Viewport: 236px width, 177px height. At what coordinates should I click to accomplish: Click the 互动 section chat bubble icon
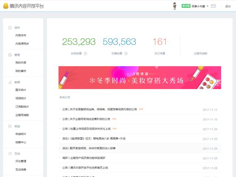click(10, 153)
